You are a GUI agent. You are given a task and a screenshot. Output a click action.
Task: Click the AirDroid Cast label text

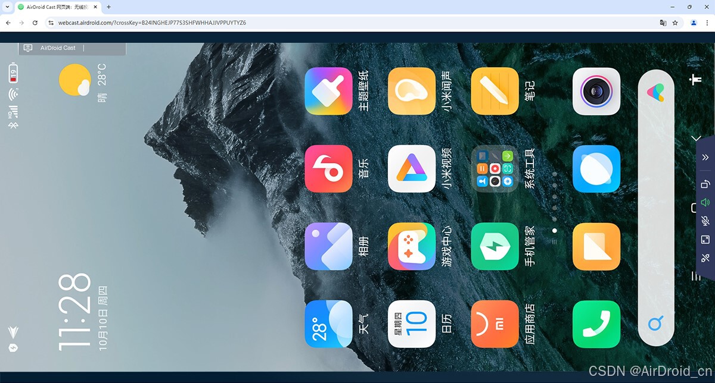click(x=58, y=48)
